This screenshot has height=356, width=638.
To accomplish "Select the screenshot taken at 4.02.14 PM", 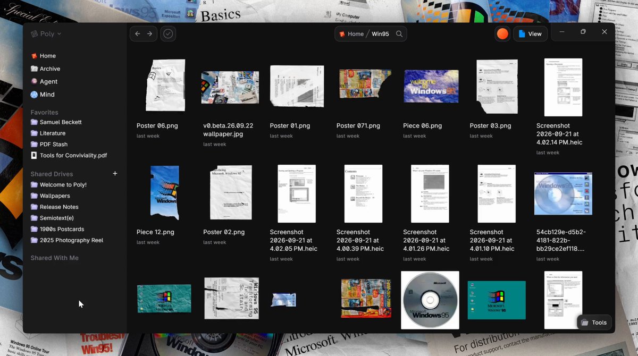I will [x=563, y=87].
